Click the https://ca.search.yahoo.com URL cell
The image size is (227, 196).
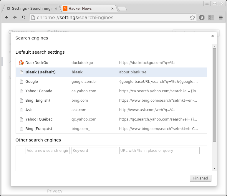click(159, 91)
